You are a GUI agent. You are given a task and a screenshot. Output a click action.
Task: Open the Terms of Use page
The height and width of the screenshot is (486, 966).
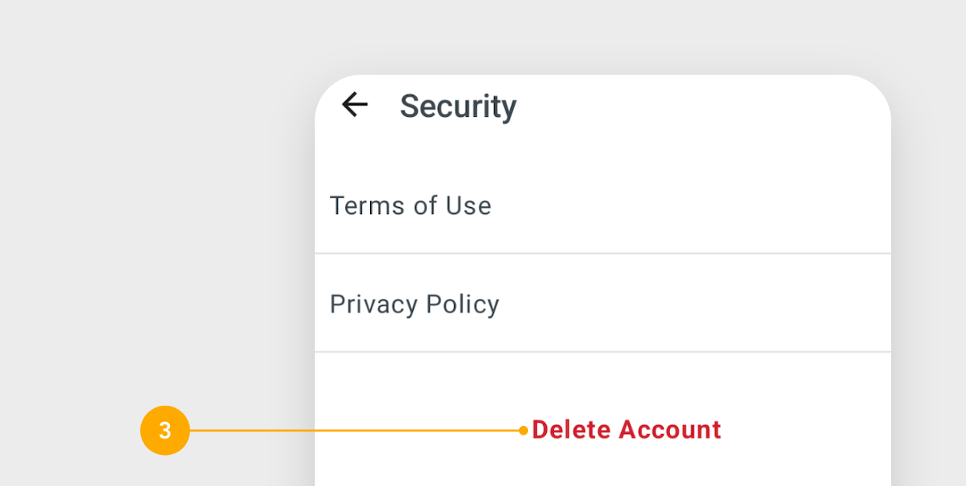(x=411, y=206)
